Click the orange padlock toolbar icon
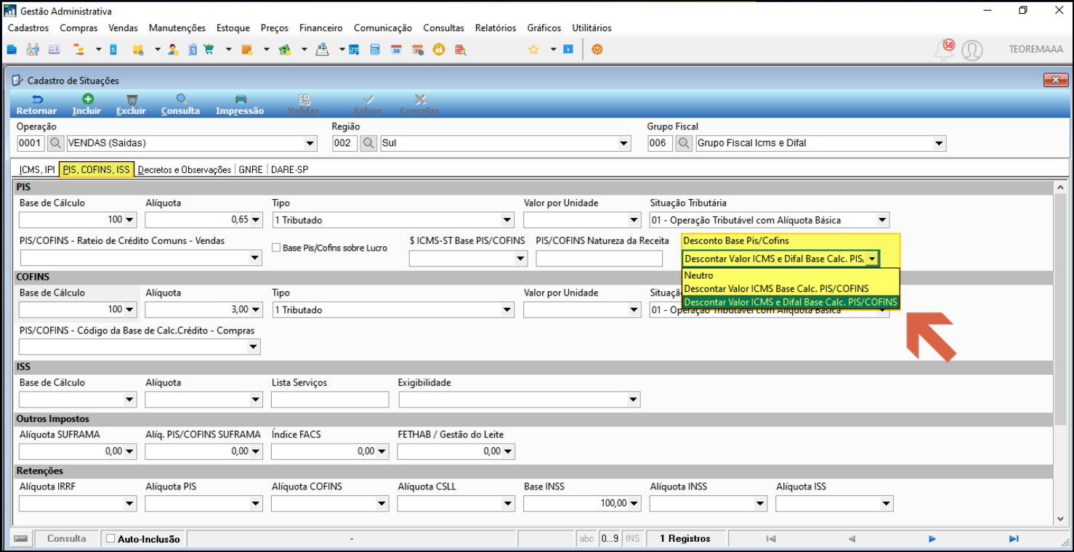 tap(439, 49)
